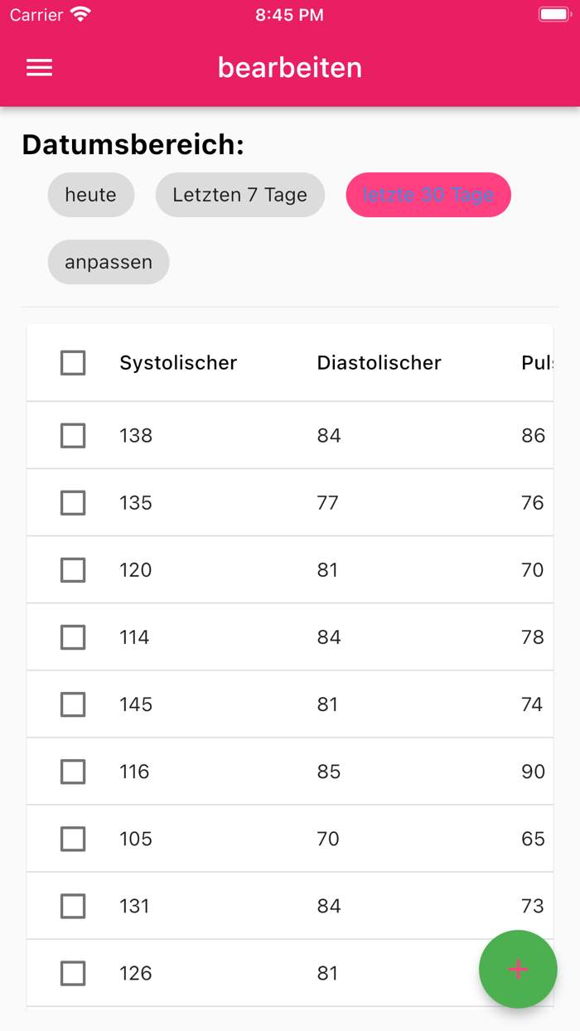Tick the checkbox for systolic 114
Image resolution: width=580 pixels, height=1031 pixels.
[73, 637]
